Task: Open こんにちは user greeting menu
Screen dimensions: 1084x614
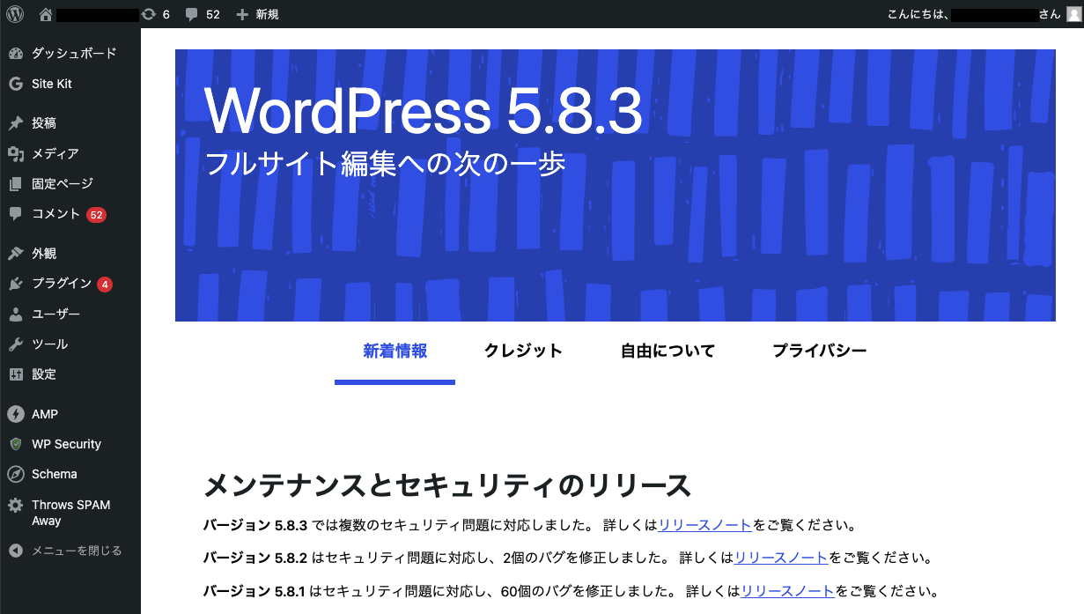Action: pyautogui.click(x=984, y=14)
